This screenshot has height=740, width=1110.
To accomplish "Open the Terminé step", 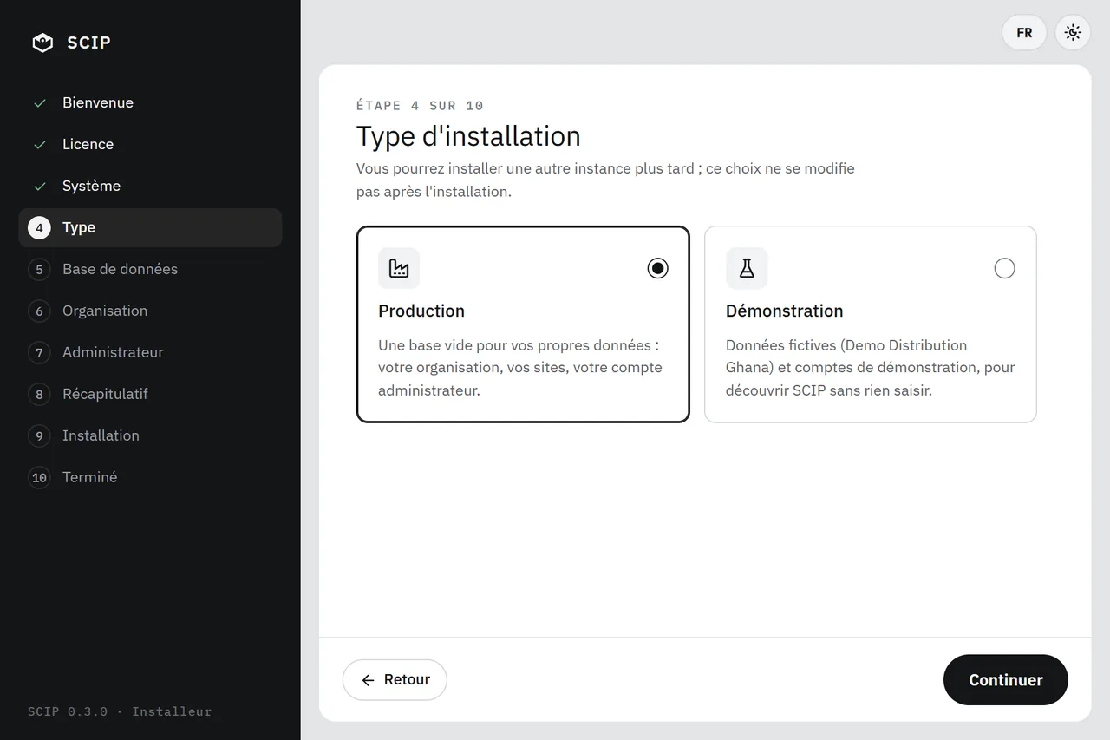I will [x=150, y=477].
